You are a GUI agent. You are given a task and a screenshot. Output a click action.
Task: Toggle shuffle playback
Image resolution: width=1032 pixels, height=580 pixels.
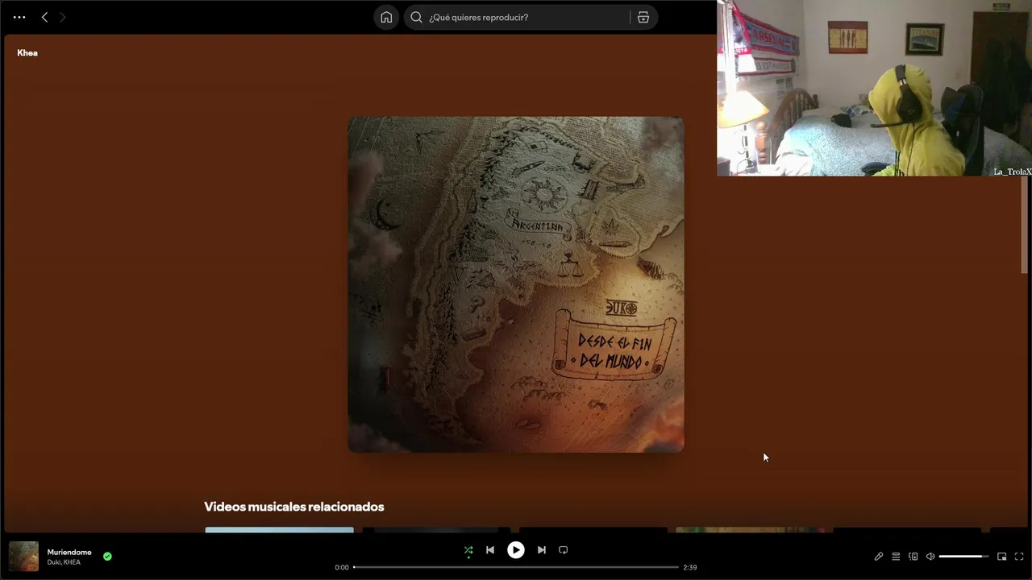click(468, 550)
